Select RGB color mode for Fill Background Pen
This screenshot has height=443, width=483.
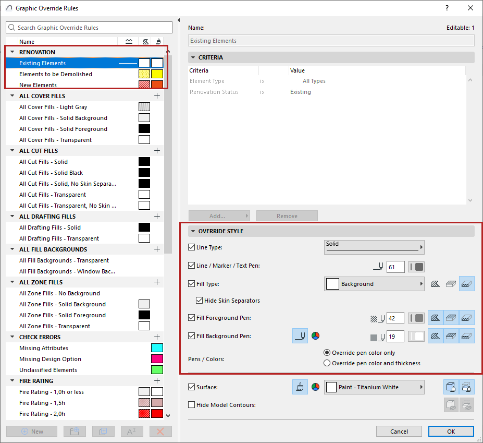click(x=315, y=336)
